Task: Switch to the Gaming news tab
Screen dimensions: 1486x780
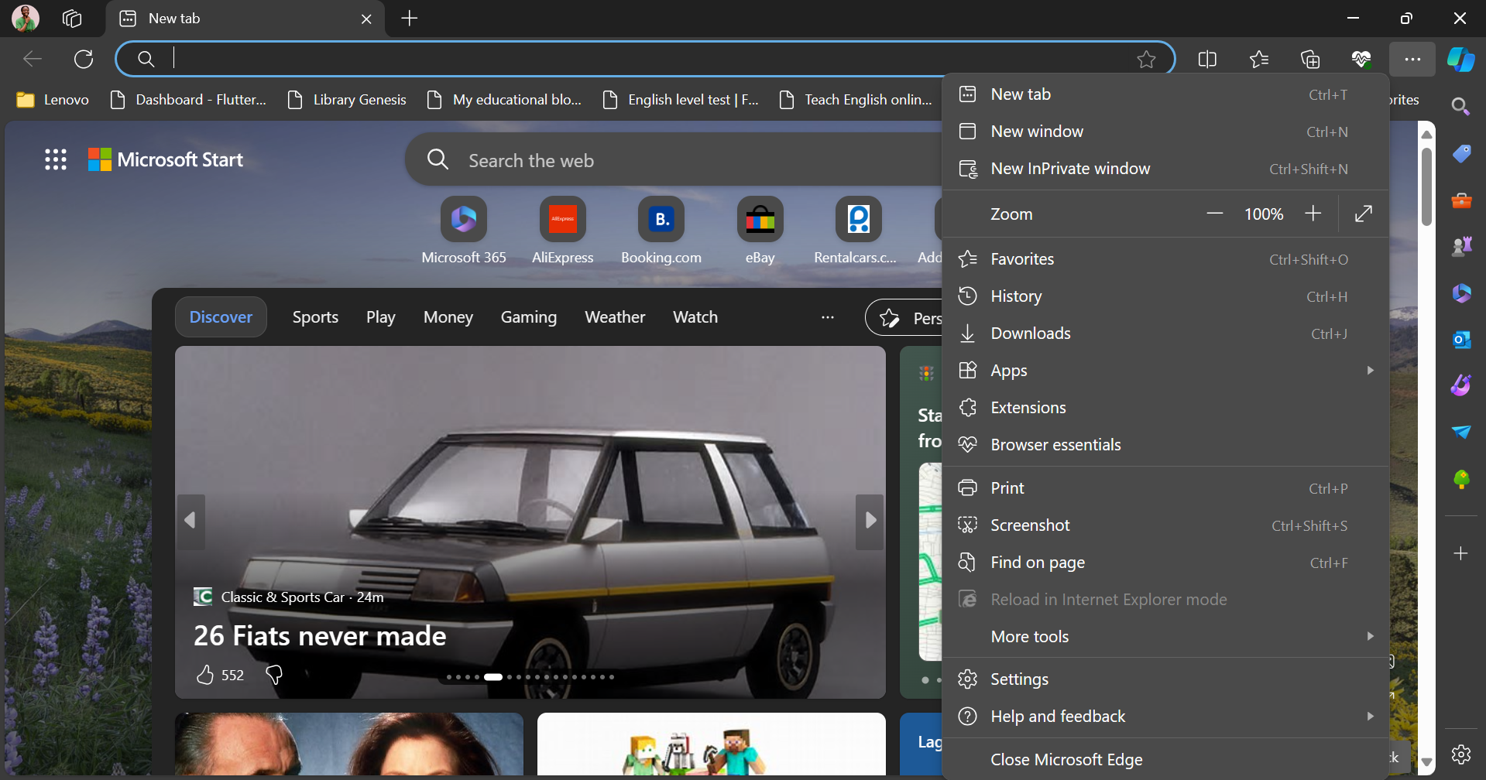Action: point(528,316)
